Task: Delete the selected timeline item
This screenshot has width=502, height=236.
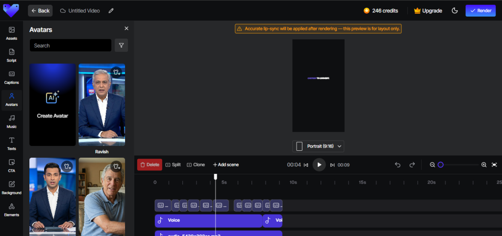Action: pyautogui.click(x=150, y=165)
